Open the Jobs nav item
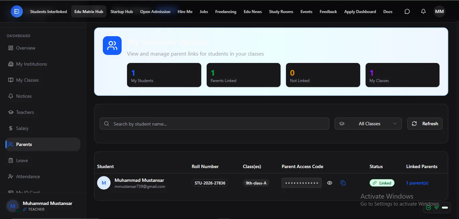 pyautogui.click(x=204, y=11)
